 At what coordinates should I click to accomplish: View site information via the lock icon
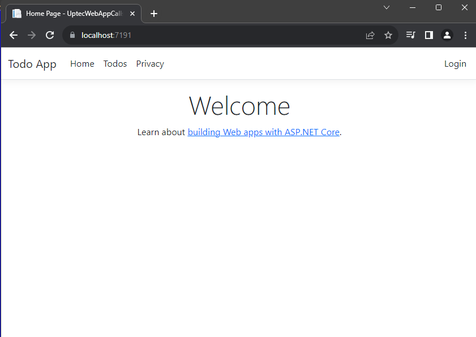[x=72, y=35]
